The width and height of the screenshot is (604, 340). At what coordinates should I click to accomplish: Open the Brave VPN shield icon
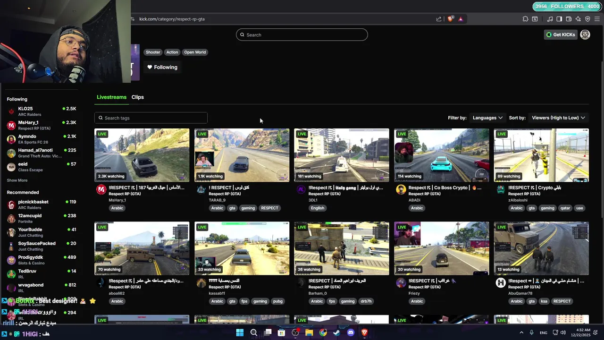click(x=587, y=19)
